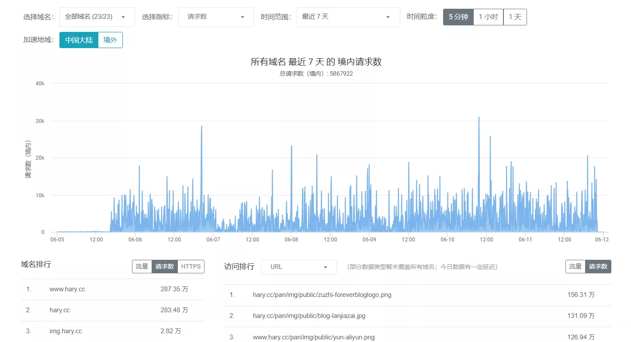Switch visit ranking to 请求数
Screen dimensions: 631x342
tap(598, 266)
